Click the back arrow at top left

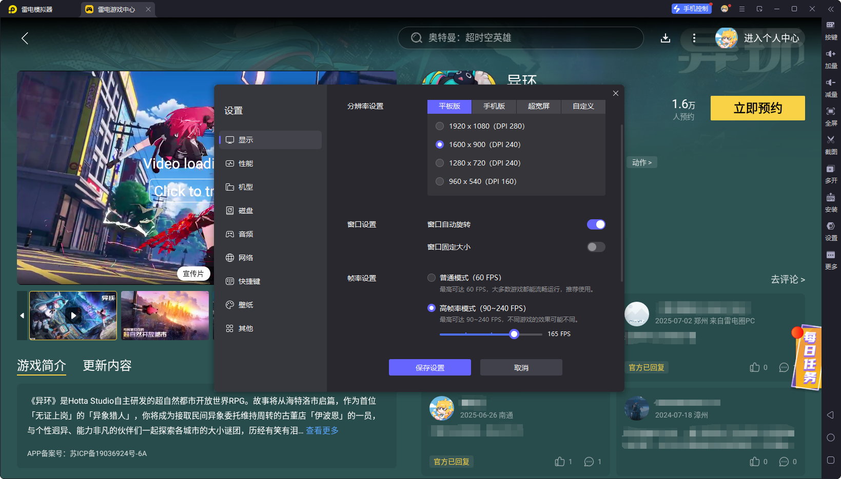pyautogui.click(x=24, y=38)
